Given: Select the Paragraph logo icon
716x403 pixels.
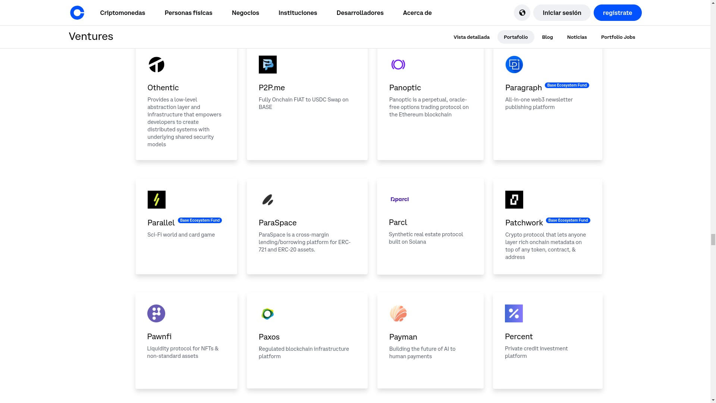Looking at the screenshot, I should click(514, 64).
